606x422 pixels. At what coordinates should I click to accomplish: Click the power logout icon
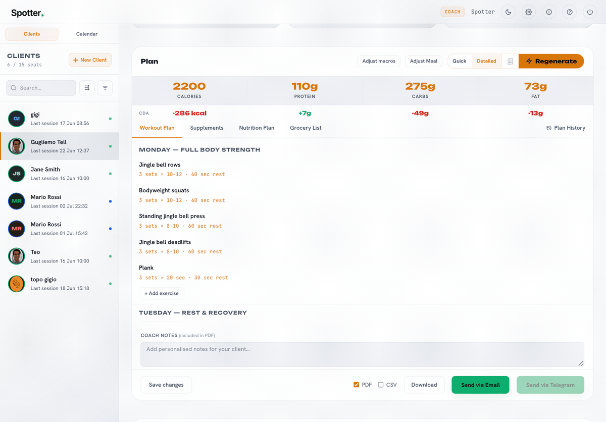click(590, 12)
